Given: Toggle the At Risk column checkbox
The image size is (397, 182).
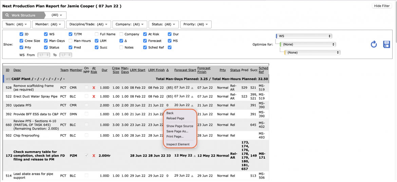Looking at the screenshot, I should [145, 34].
